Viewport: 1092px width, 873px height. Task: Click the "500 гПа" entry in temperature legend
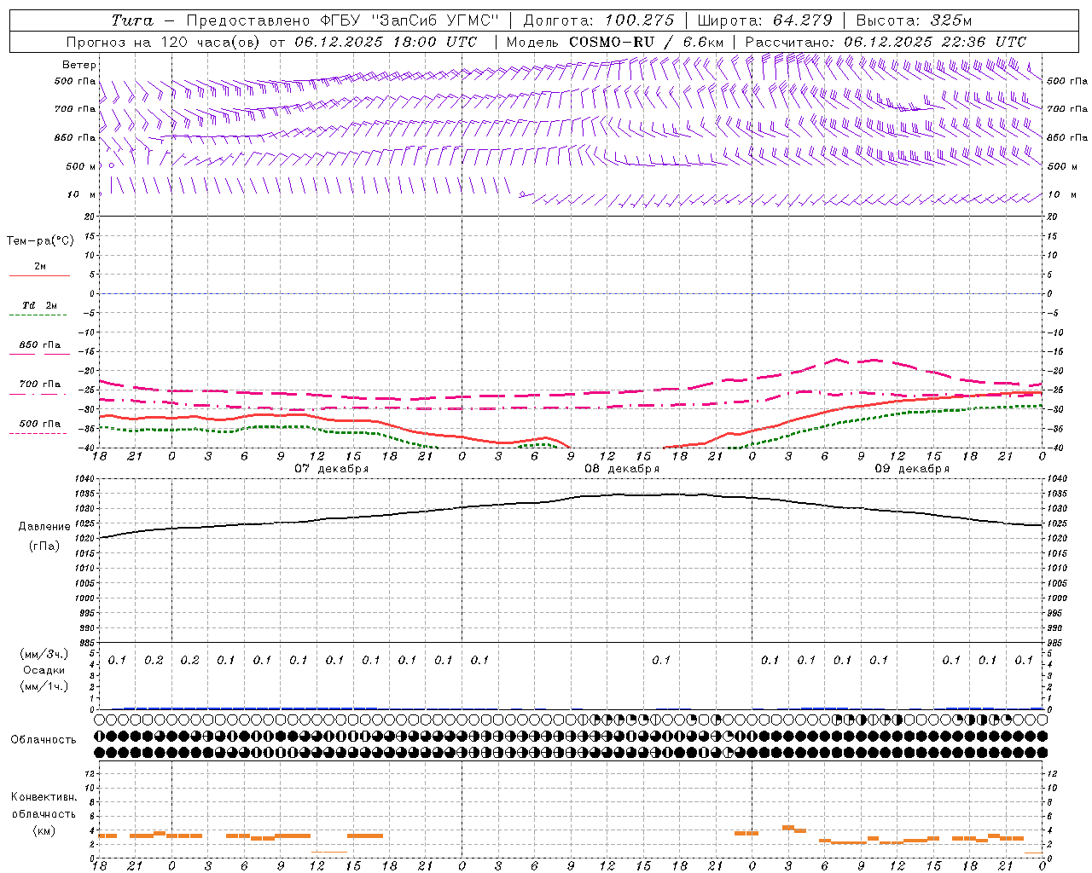point(40,424)
